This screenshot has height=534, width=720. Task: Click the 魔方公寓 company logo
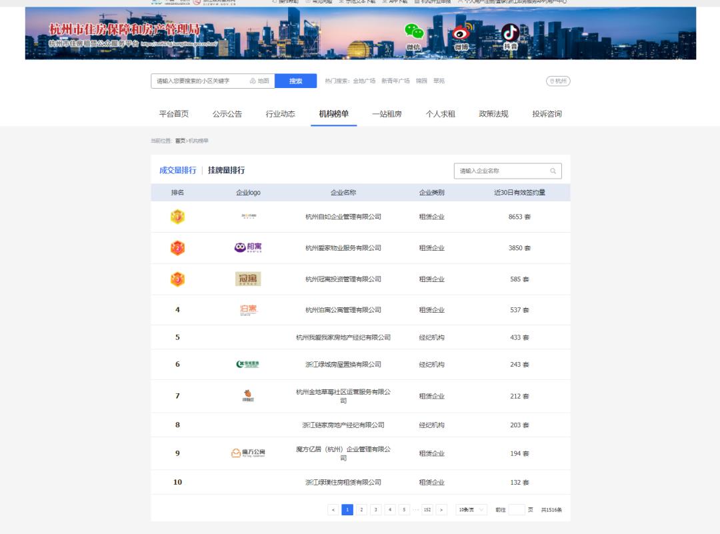point(248,453)
